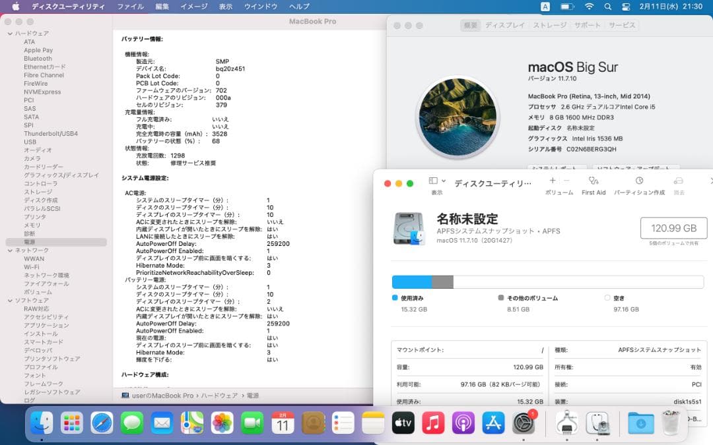The width and height of the screenshot is (713, 445).
Task: Click userのMacBook Pro in path bar
Action: [x=162, y=396]
